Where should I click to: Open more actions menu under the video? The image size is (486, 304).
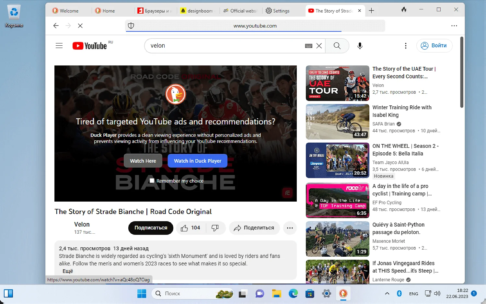tap(290, 228)
